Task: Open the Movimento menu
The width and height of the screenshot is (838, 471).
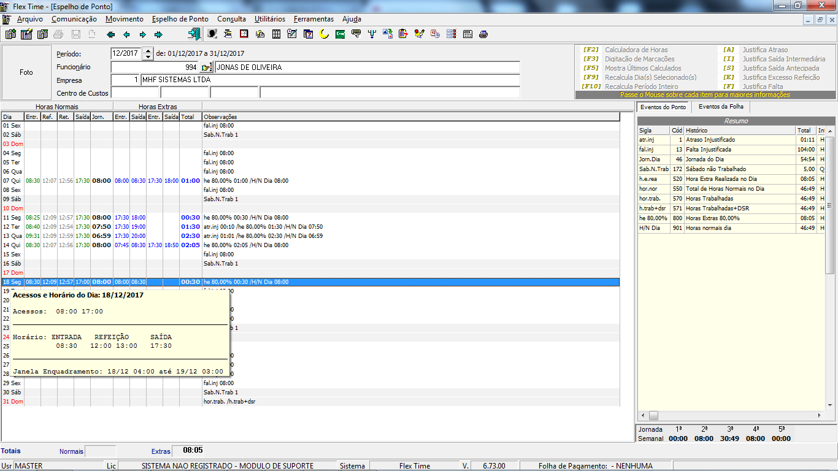Action: coord(125,19)
